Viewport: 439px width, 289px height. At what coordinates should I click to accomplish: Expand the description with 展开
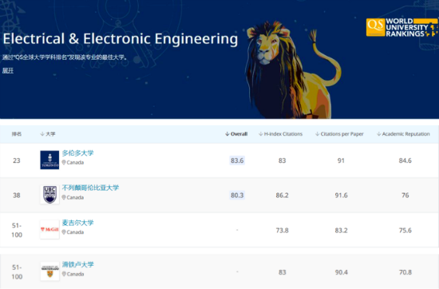[8, 70]
